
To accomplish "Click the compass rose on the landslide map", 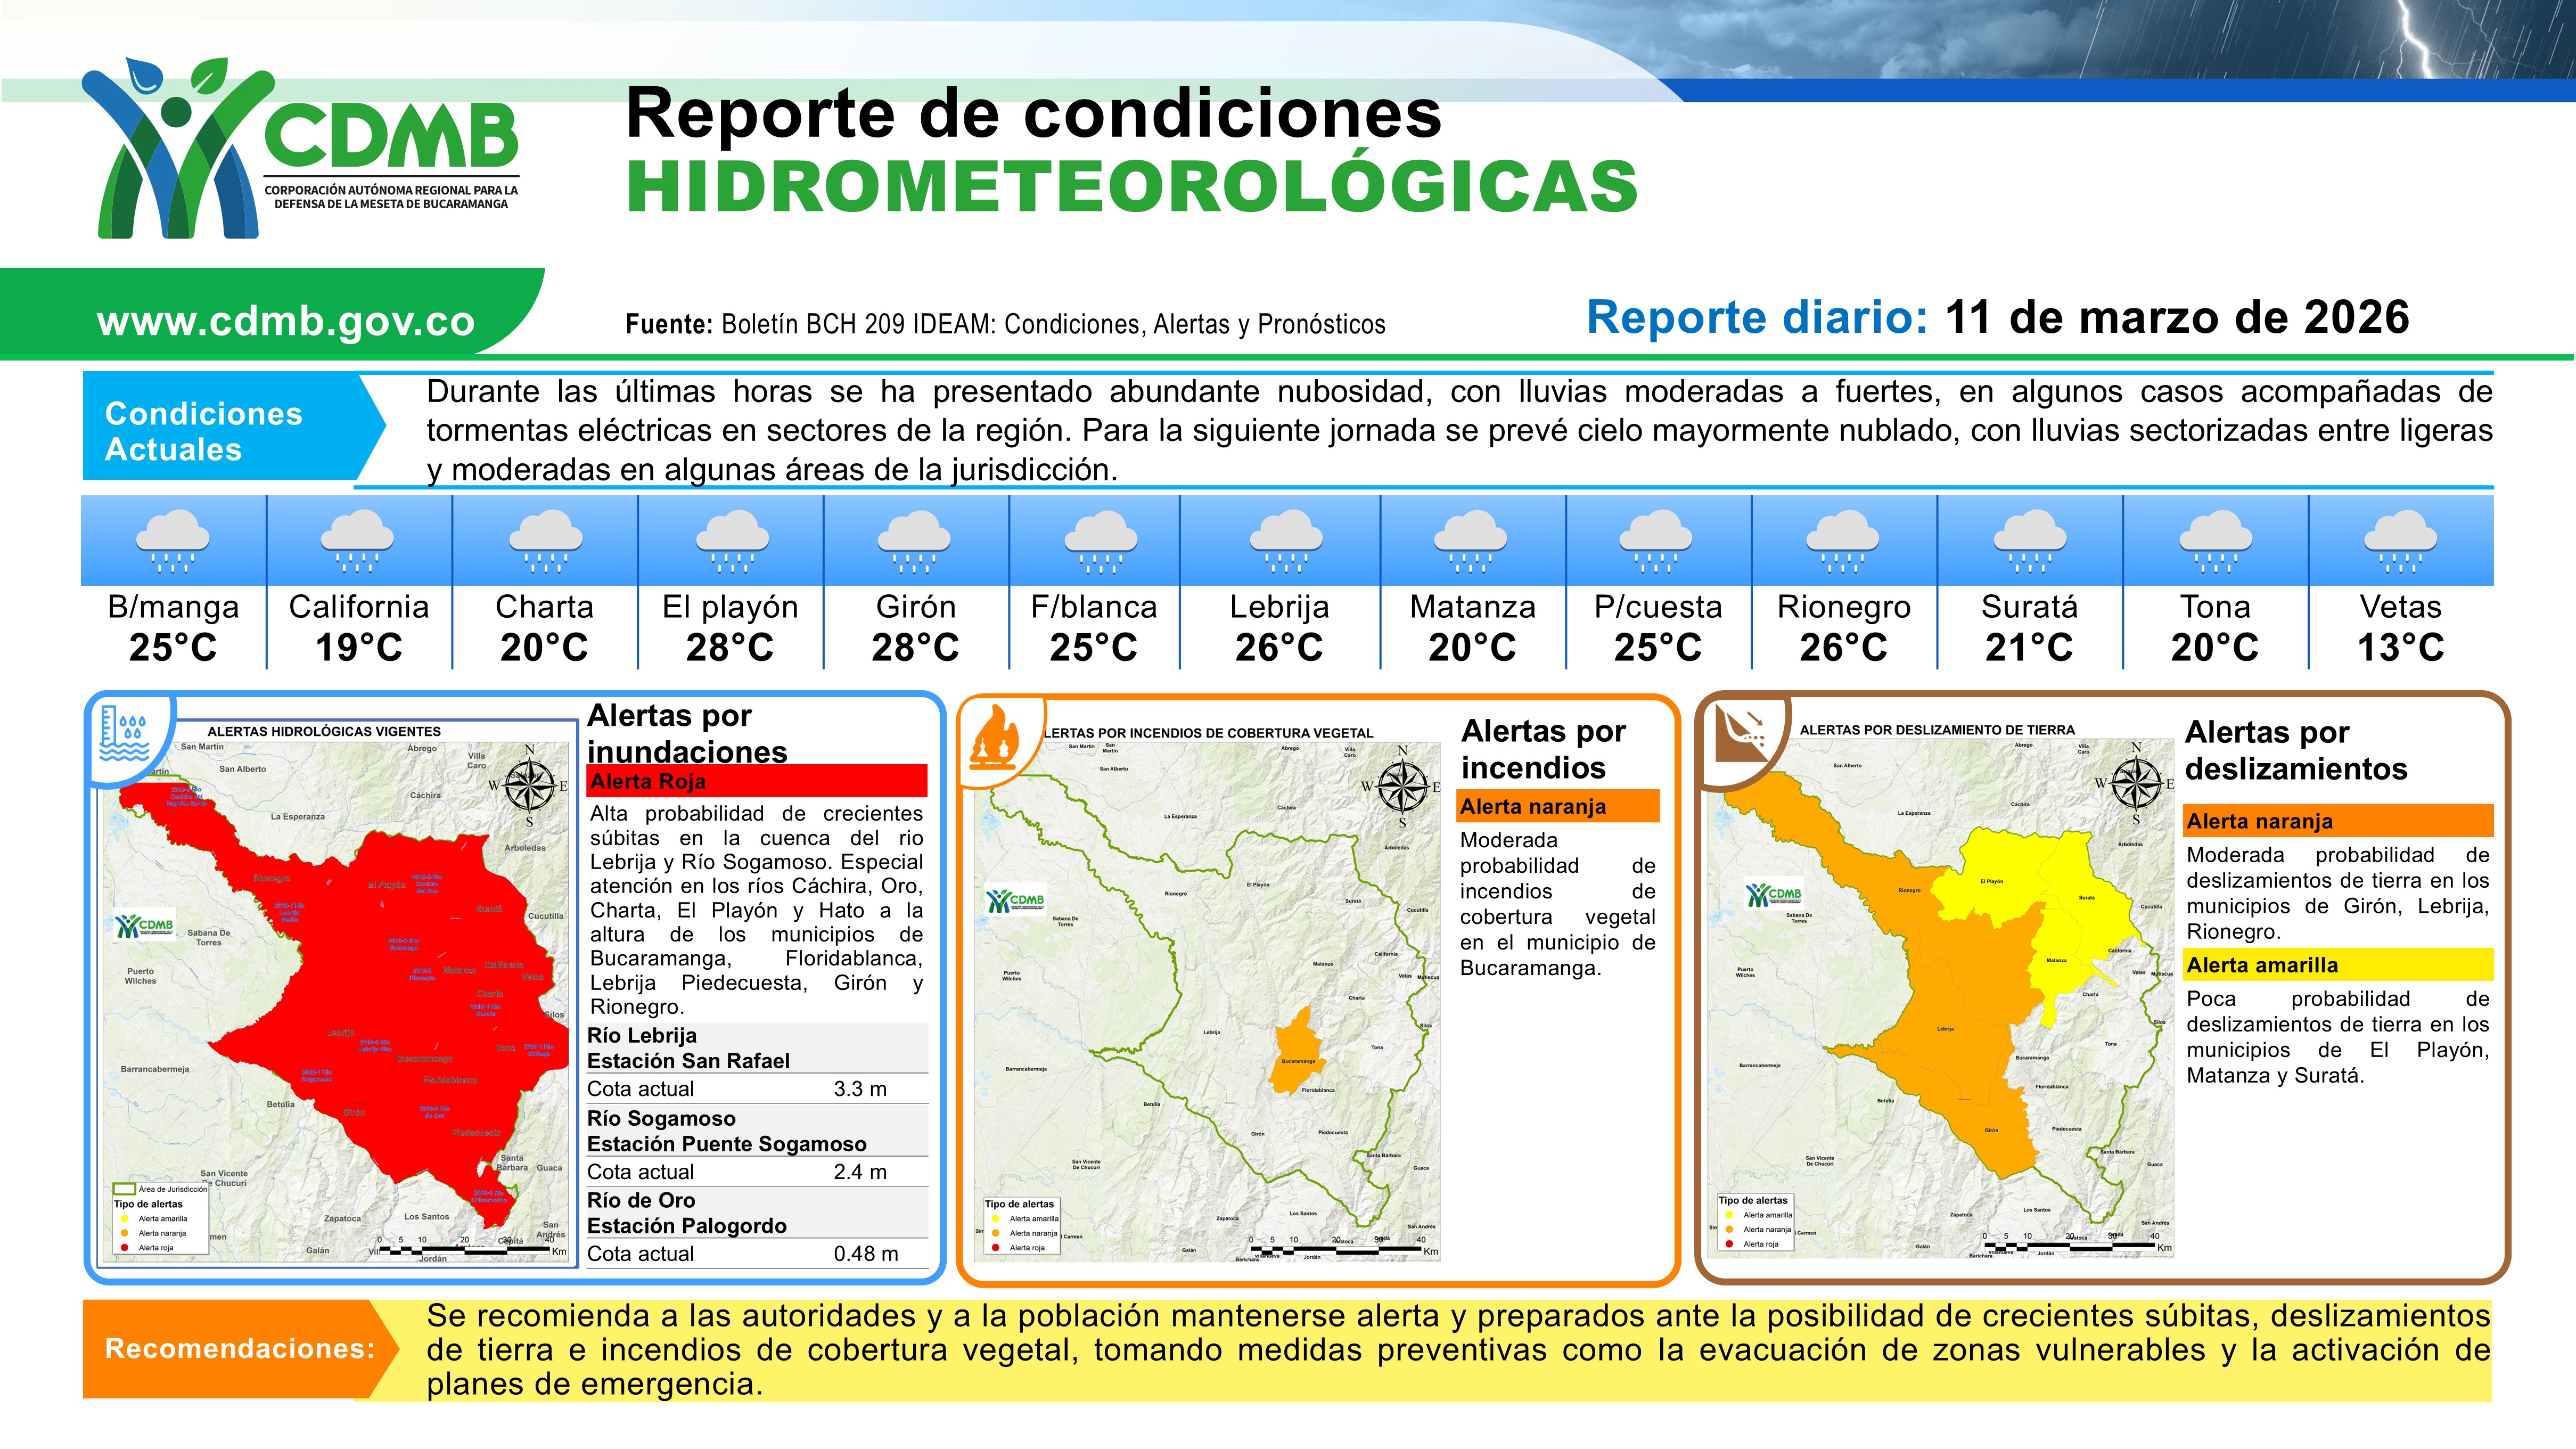I will (2136, 783).
